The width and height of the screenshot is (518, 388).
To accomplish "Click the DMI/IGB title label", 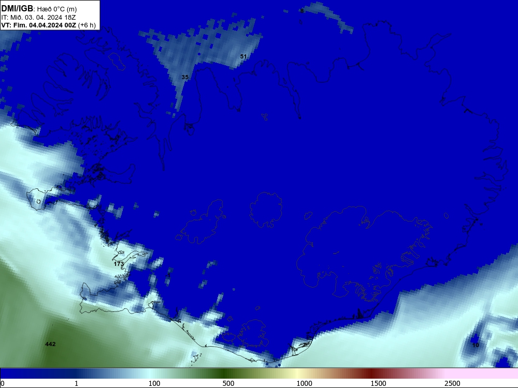I will click(x=17, y=8).
